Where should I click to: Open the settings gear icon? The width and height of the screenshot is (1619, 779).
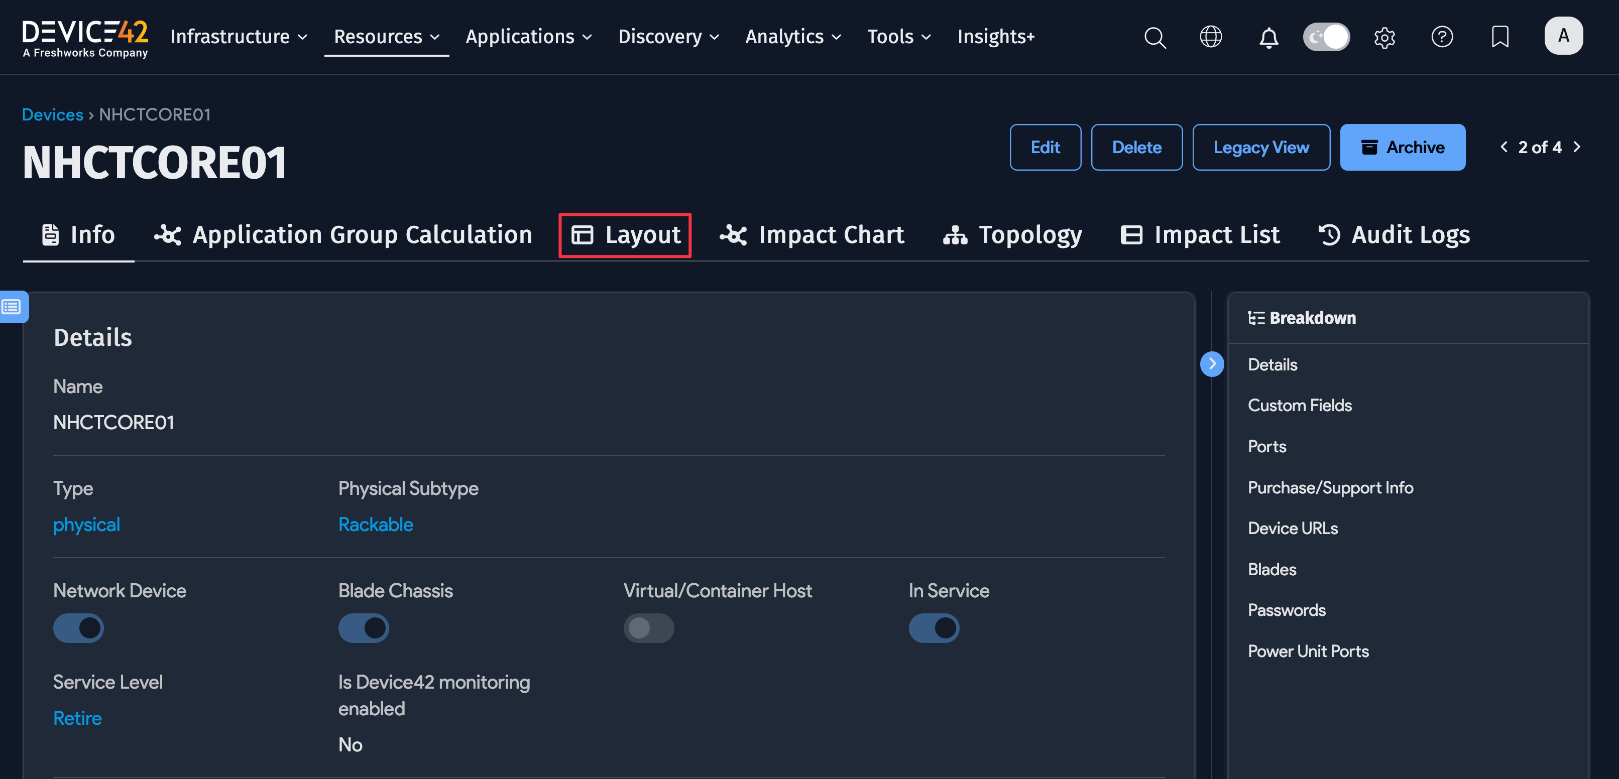point(1384,37)
